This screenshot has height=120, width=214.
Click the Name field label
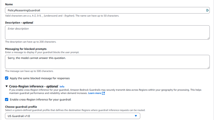(9, 4)
